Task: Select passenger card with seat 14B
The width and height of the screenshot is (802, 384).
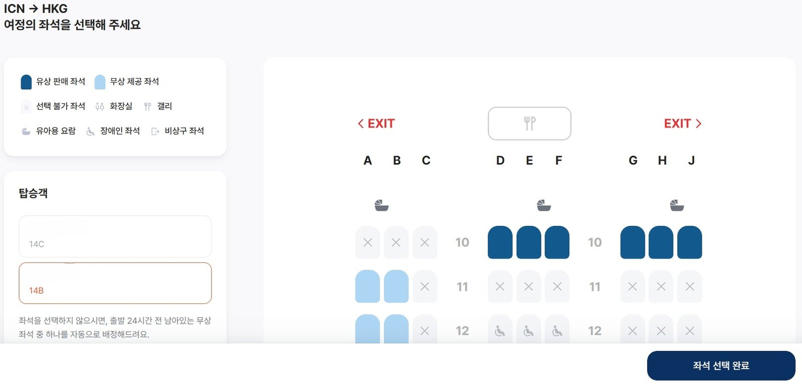Action: [115, 283]
